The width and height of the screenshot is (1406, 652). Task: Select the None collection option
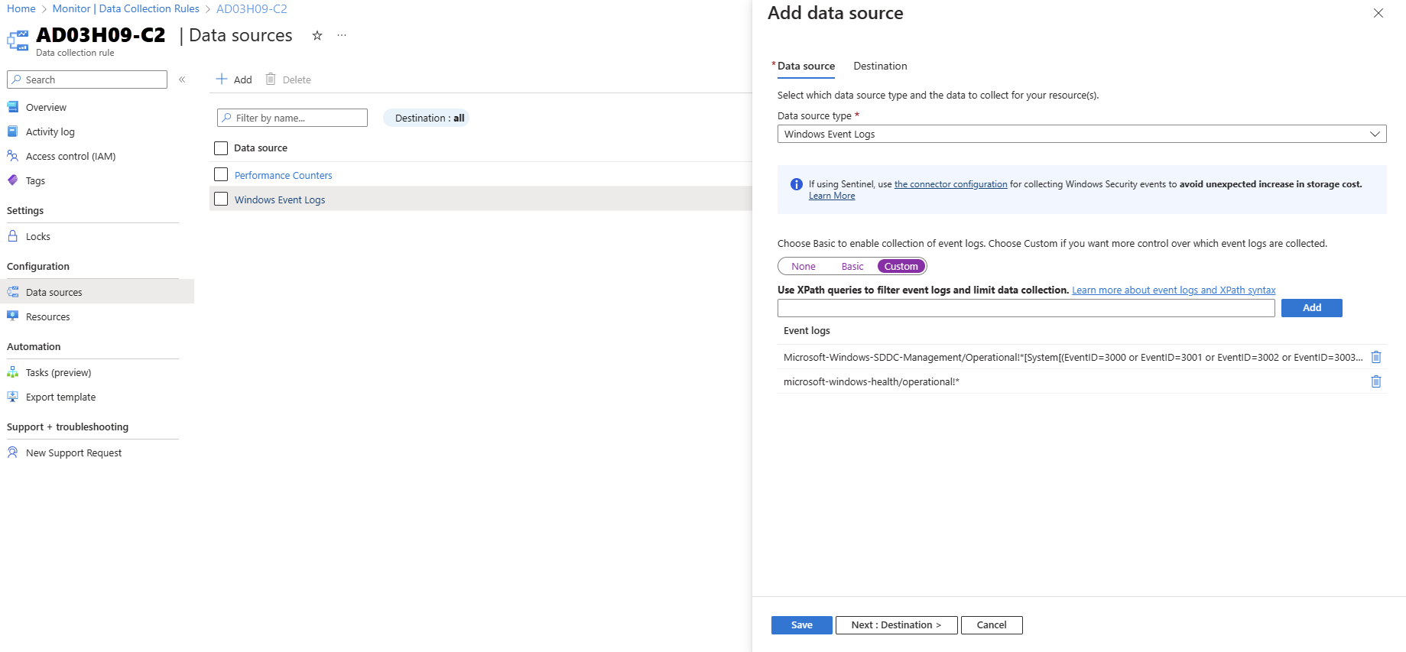[x=804, y=267]
